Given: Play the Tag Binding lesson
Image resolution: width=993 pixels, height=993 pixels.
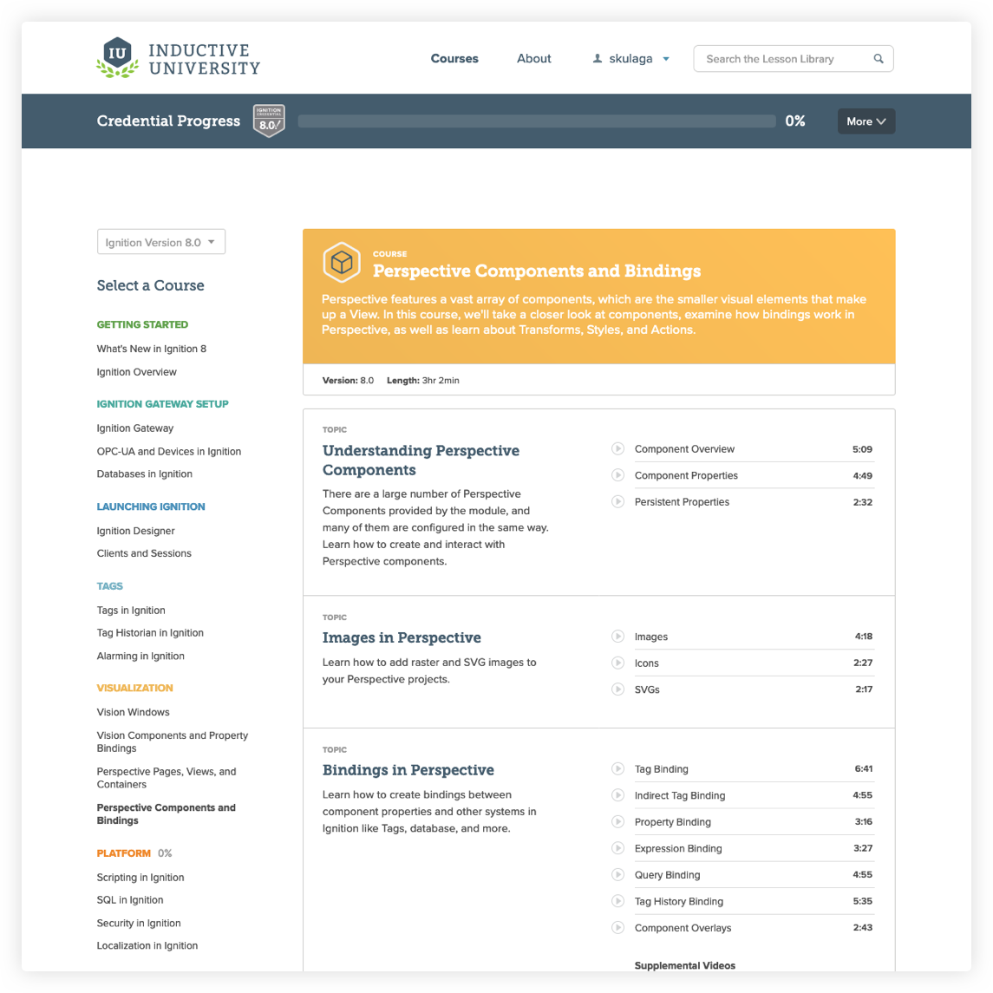Looking at the screenshot, I should pyautogui.click(x=617, y=768).
